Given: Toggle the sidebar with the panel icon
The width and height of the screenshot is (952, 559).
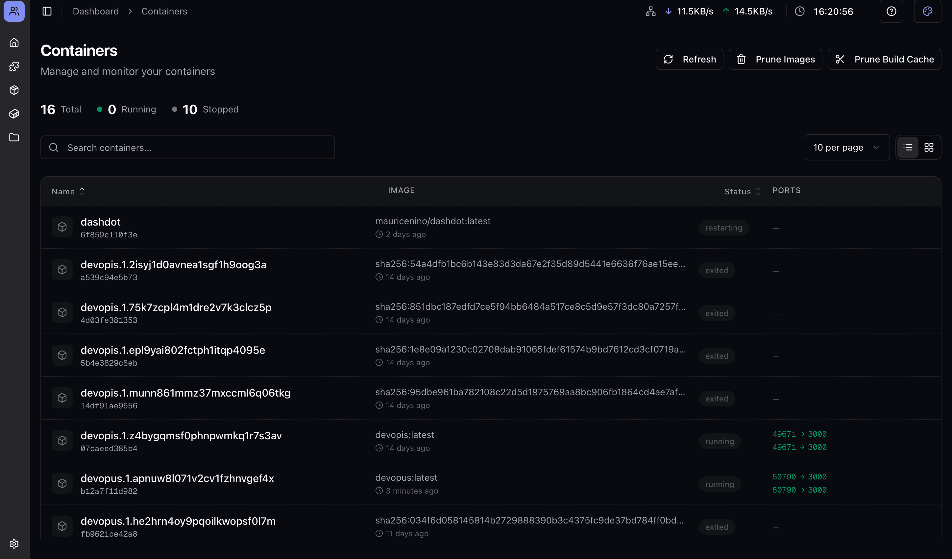Looking at the screenshot, I should click(x=47, y=11).
